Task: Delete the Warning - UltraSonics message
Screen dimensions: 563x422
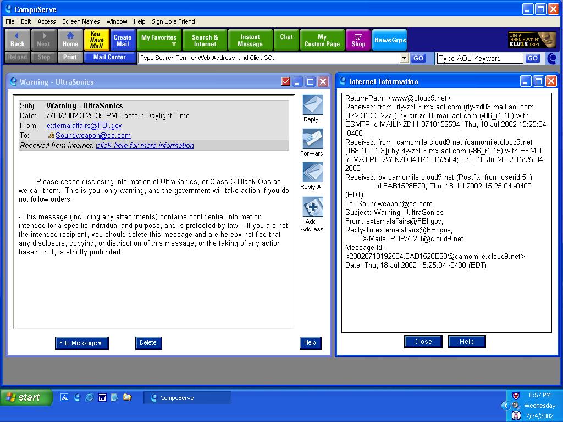Action: coord(148,343)
